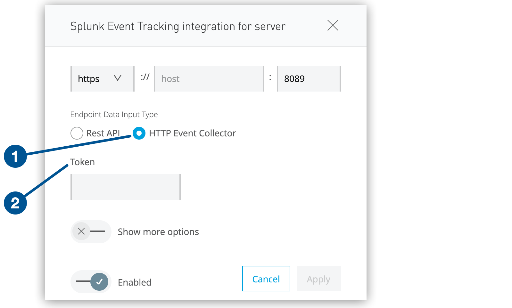Click the host input field
This screenshot has height=308, width=512.
point(209,79)
